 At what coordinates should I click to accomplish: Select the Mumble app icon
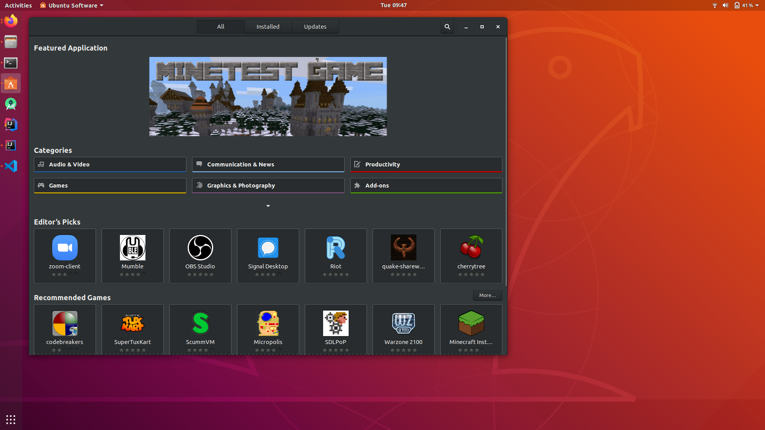(132, 248)
